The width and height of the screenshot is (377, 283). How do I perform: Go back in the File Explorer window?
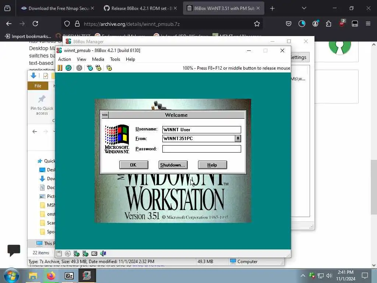tap(35, 132)
